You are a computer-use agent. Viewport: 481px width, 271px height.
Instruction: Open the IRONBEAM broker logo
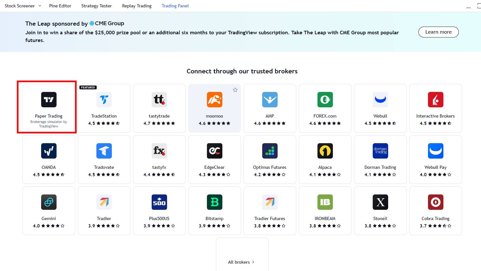(x=325, y=202)
